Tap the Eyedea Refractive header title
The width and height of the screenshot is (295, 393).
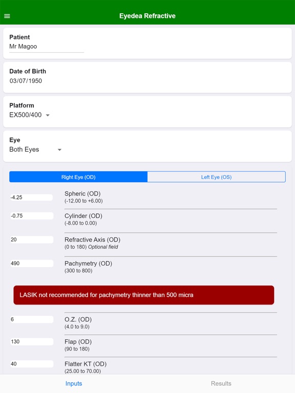147,16
